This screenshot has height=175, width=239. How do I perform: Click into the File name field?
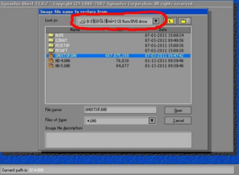click(120, 110)
